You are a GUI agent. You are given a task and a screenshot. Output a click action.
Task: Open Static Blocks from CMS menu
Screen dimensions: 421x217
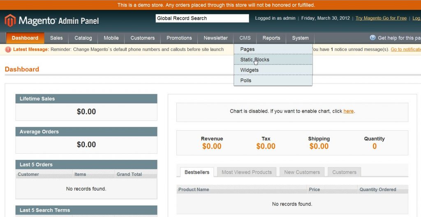coord(254,60)
